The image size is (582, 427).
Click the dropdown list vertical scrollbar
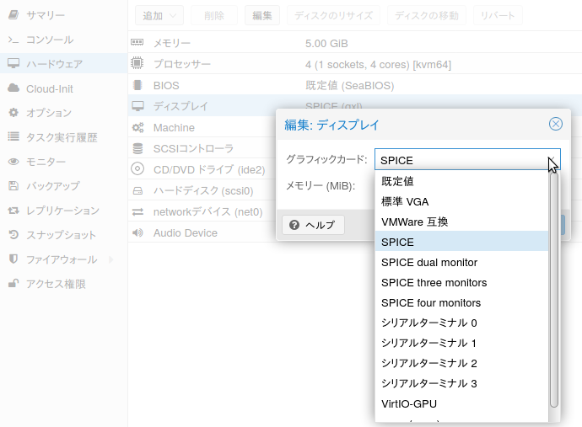coord(554,286)
